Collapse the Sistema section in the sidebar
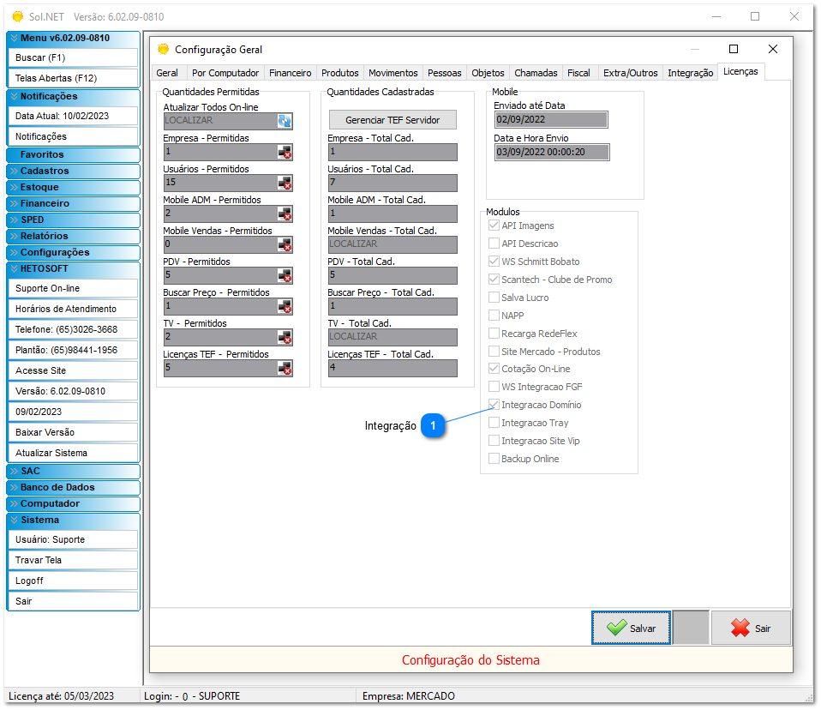Screen dimensions: 821x710 (73, 520)
